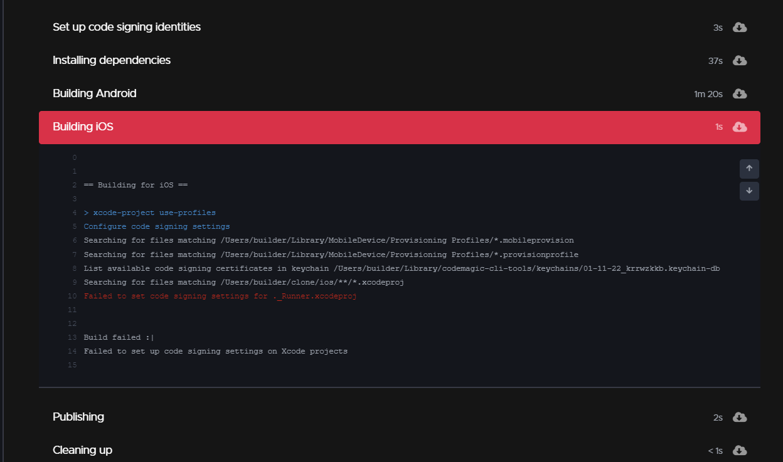Image resolution: width=783 pixels, height=462 pixels.
Task: Click the 2s duration of Publishing
Action: pos(718,417)
